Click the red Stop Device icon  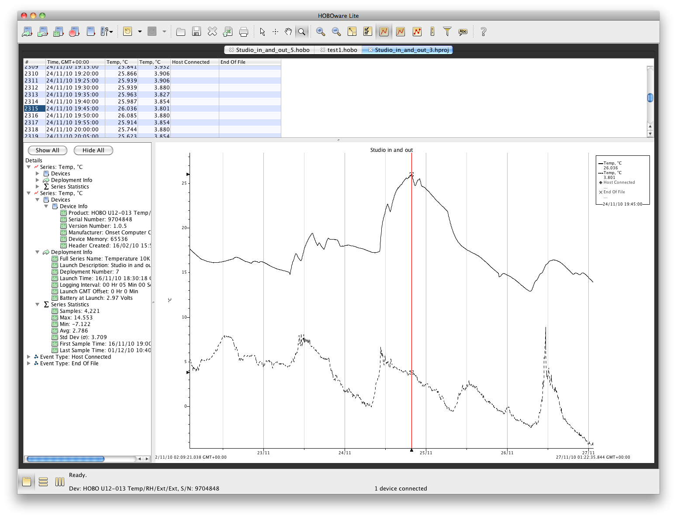click(x=74, y=31)
